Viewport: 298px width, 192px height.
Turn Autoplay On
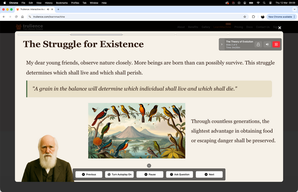[120, 174]
